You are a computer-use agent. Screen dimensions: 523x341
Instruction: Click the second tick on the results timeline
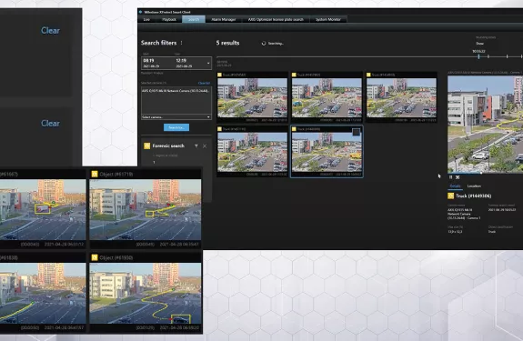tap(488, 56)
